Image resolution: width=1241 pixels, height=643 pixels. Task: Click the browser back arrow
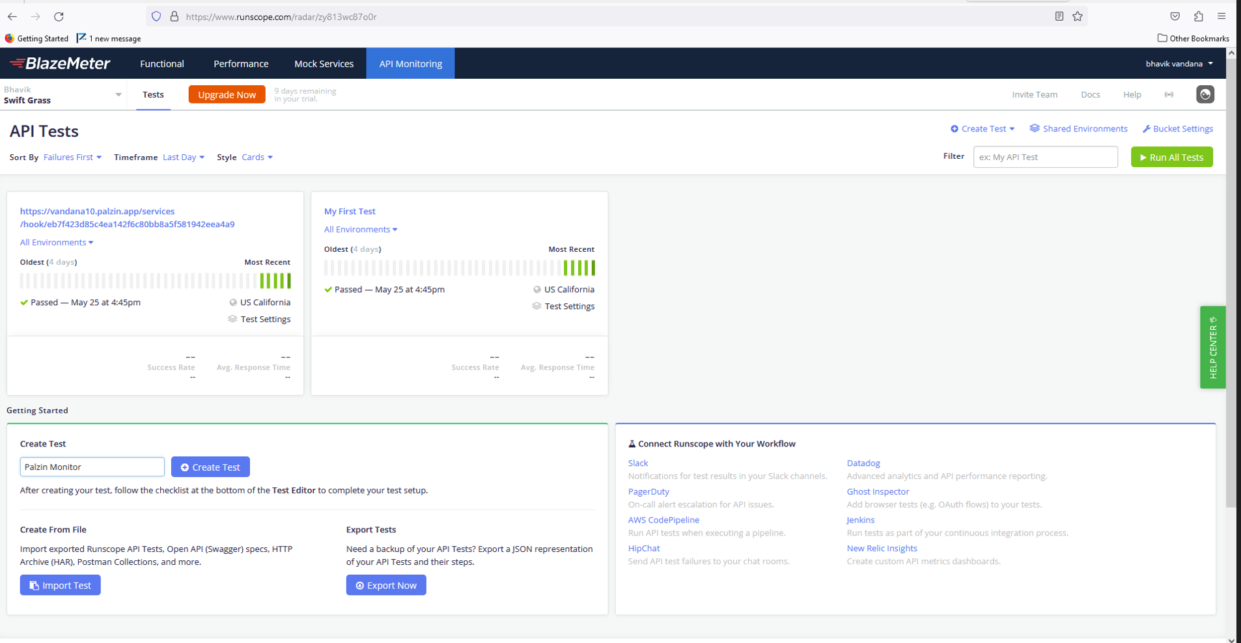(12, 16)
